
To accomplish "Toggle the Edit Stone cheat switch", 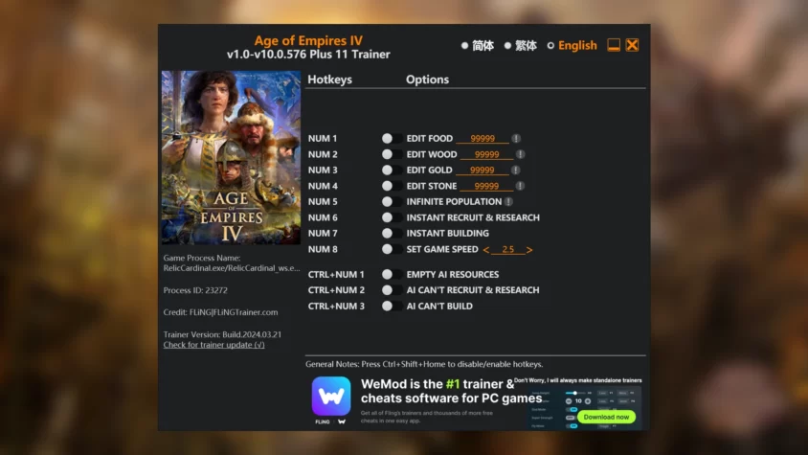I will coord(392,186).
